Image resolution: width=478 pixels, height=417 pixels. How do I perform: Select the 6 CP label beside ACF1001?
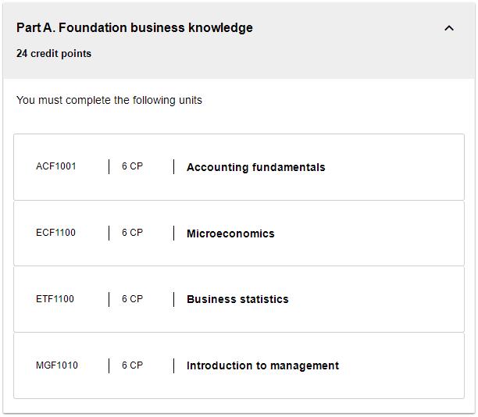coord(132,166)
